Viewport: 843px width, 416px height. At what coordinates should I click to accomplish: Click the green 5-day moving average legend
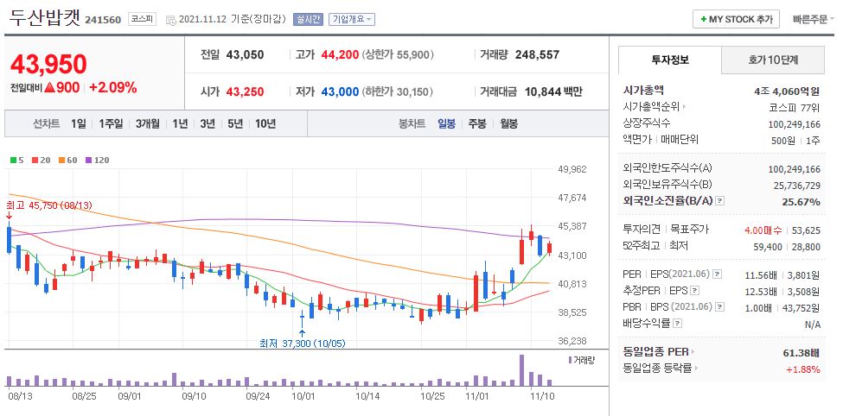(16, 160)
